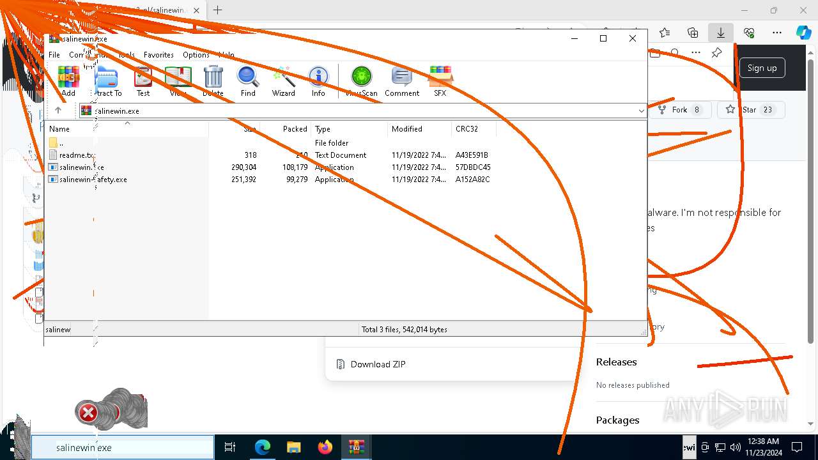Viewport: 818px width, 460px height.
Task: Click the View toolbar icon
Action: click(178, 81)
